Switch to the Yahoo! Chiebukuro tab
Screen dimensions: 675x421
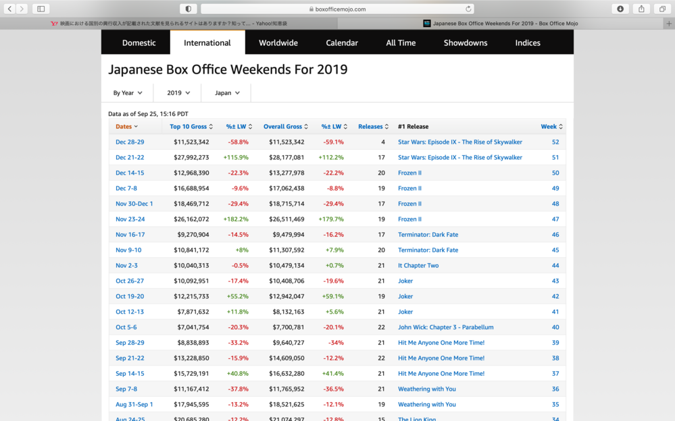pos(169,24)
